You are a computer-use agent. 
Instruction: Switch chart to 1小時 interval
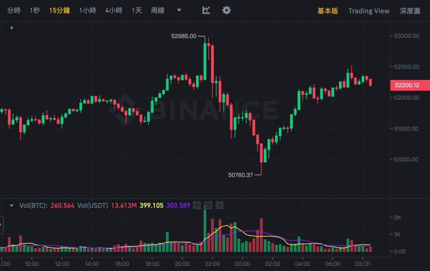[87, 11]
